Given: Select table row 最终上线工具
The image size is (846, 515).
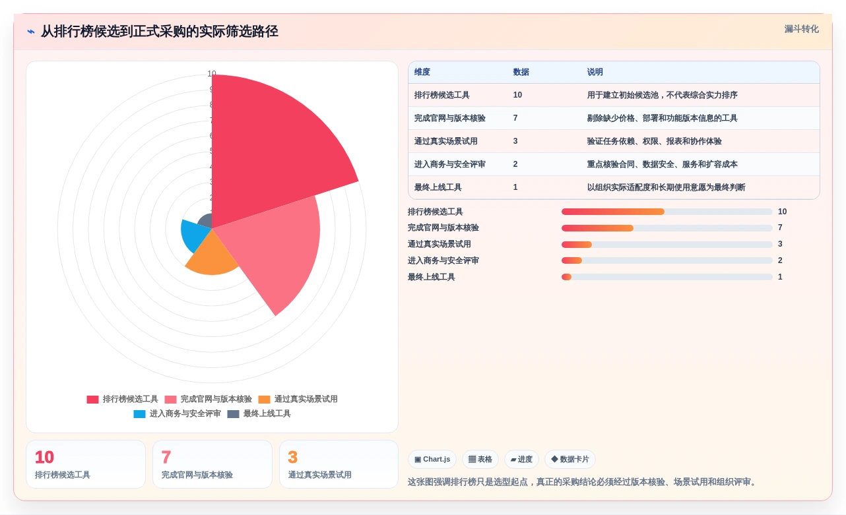Looking at the screenshot, I should [x=614, y=187].
